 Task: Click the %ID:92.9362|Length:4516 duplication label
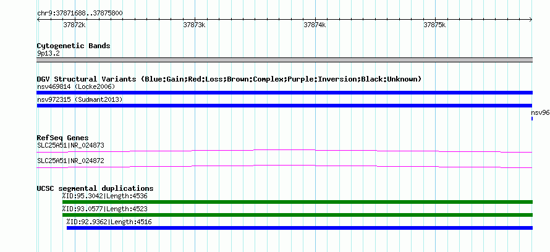coord(109,222)
